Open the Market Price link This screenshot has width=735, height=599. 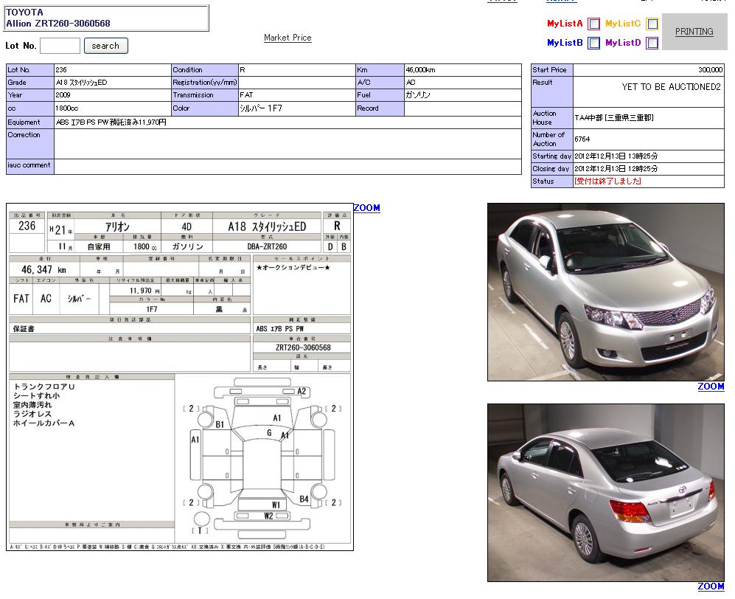[288, 38]
